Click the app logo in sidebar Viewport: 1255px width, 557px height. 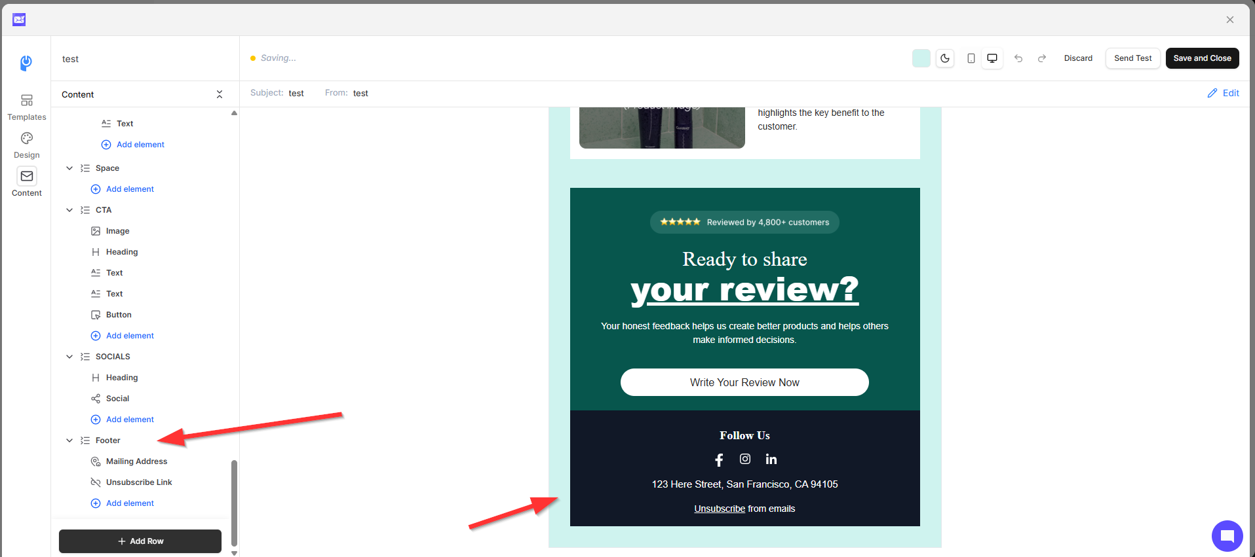pos(26,63)
